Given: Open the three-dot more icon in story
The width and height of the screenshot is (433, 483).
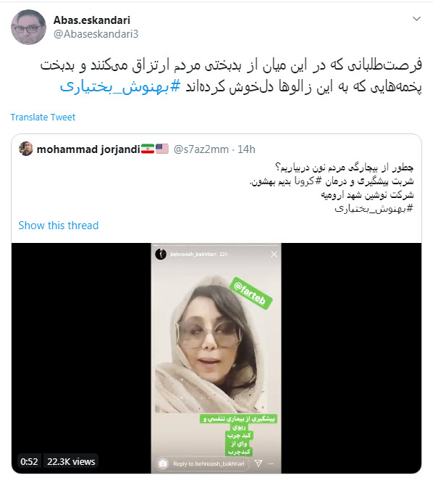Looking at the screenshot, I should point(272,463).
